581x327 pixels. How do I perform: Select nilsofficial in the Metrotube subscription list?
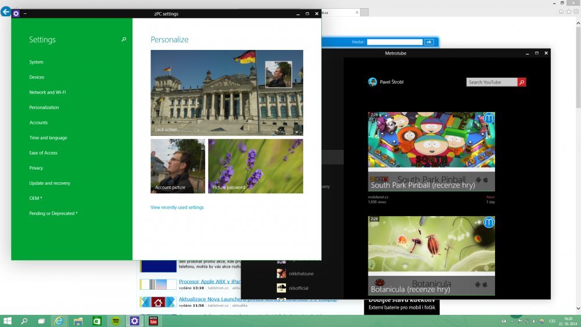293,288
